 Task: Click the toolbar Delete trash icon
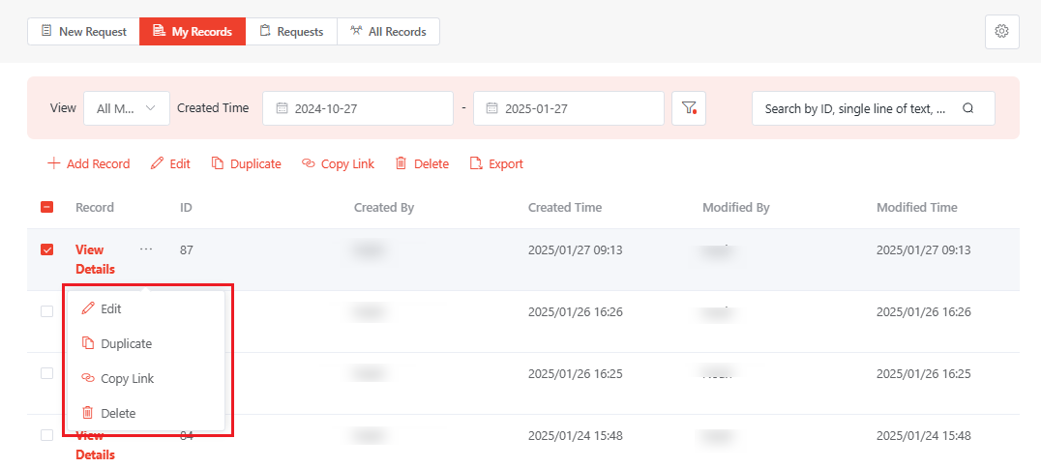coord(401,164)
